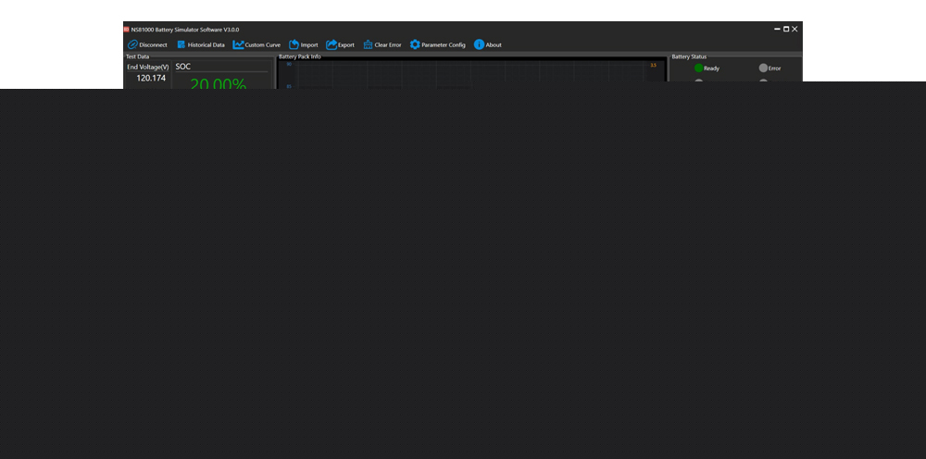Screen dimensions: 926x459
Task: Click the gray Error status indicator
Action: (763, 68)
